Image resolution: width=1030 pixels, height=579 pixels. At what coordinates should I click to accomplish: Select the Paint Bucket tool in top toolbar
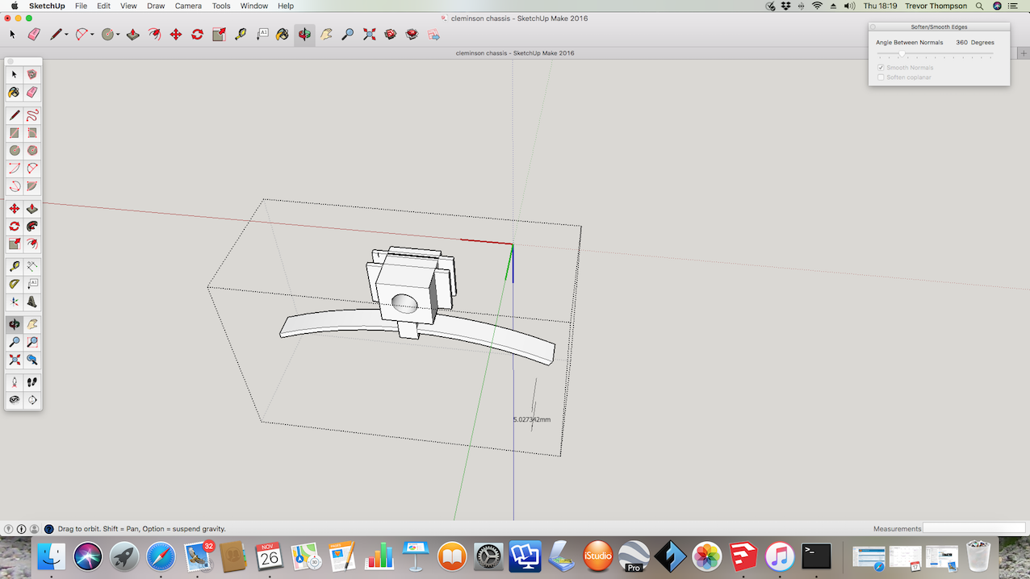(283, 35)
